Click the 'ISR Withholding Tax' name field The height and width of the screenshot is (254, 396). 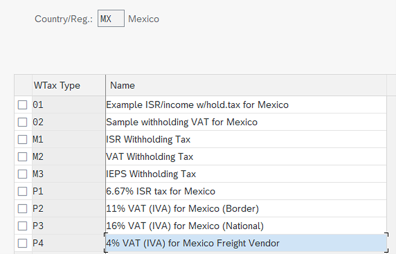[148, 140]
